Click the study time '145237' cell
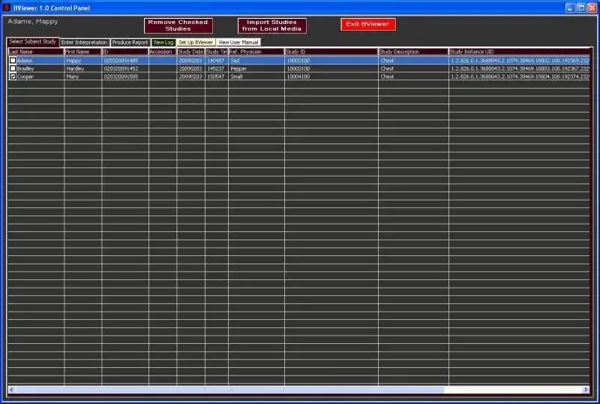The image size is (600, 404). (x=216, y=68)
